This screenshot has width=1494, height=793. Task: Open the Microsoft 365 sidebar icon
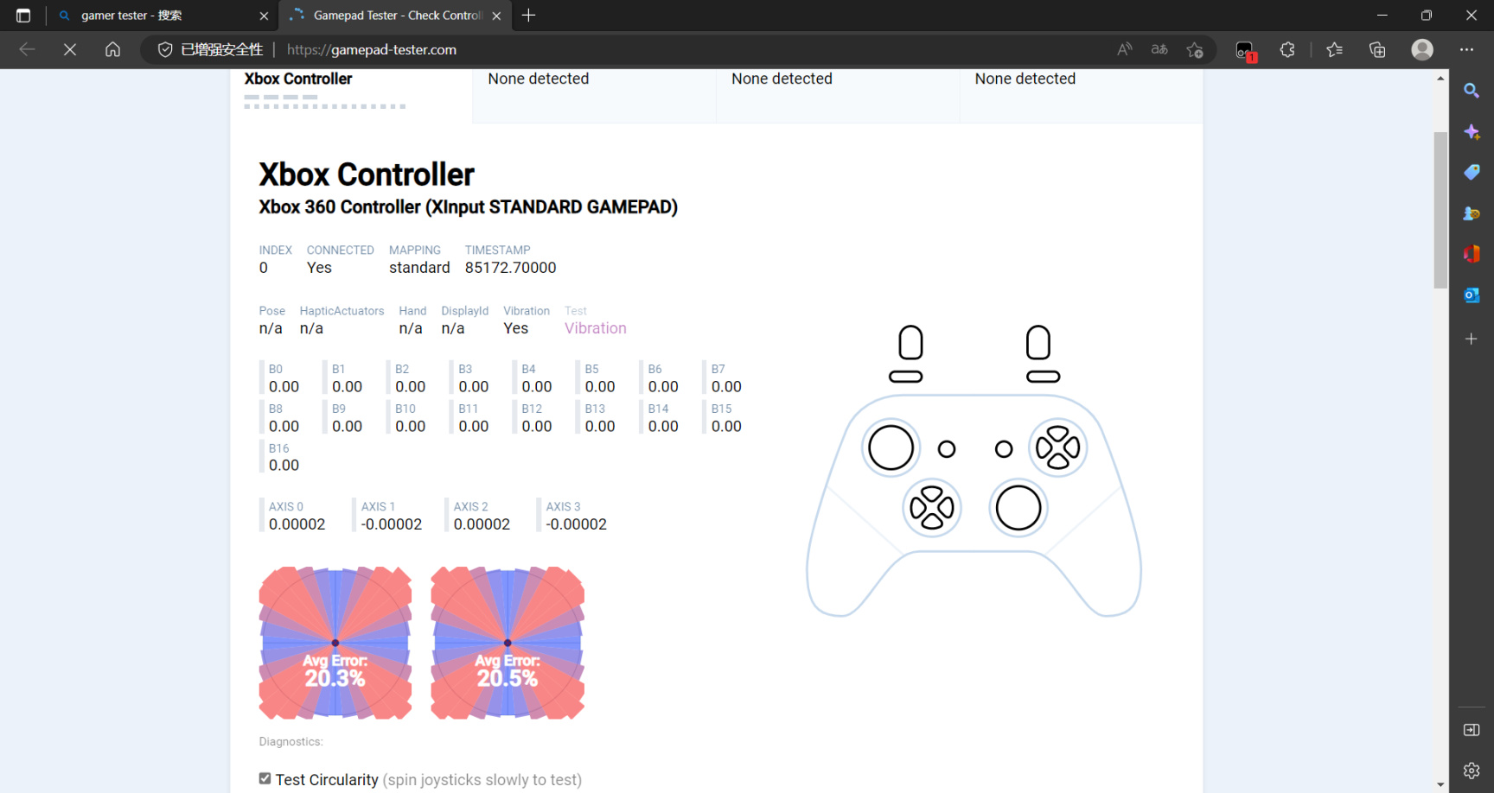1472,254
